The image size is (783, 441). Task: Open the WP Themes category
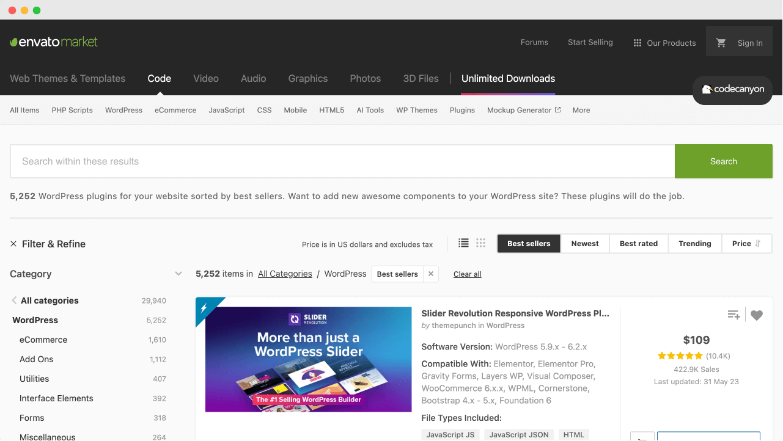pos(417,111)
